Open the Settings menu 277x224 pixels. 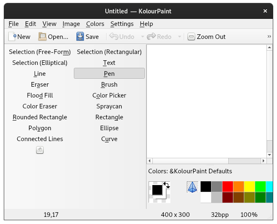tap(122, 24)
